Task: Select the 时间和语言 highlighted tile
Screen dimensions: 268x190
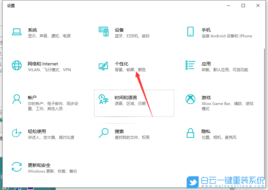Action: 134,103
